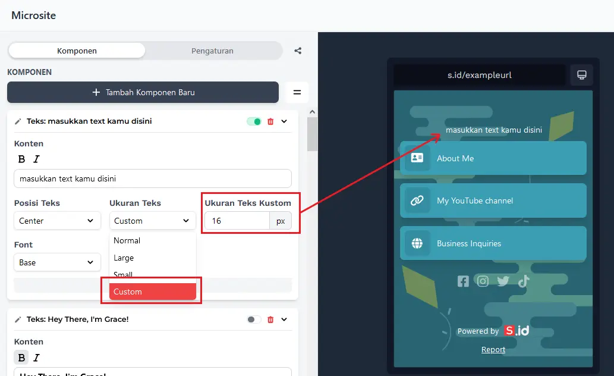Click Tambah Komponen Baru button

point(143,92)
